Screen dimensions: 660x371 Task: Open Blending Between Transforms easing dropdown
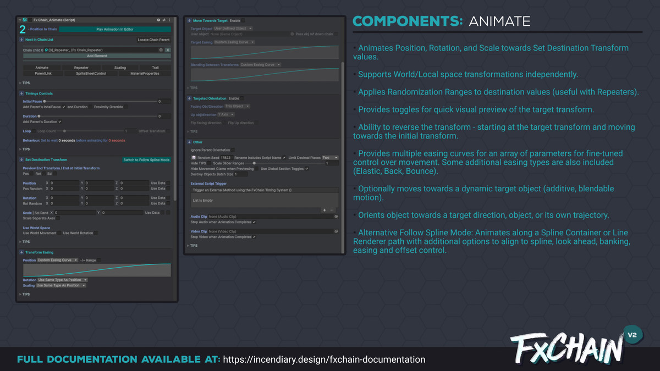[261, 64]
